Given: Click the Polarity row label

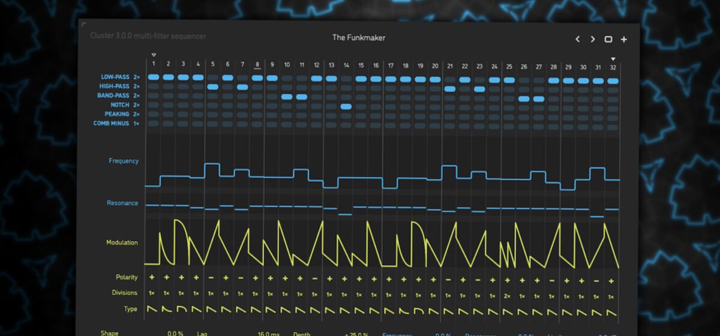Looking at the screenshot, I should 127,277.
